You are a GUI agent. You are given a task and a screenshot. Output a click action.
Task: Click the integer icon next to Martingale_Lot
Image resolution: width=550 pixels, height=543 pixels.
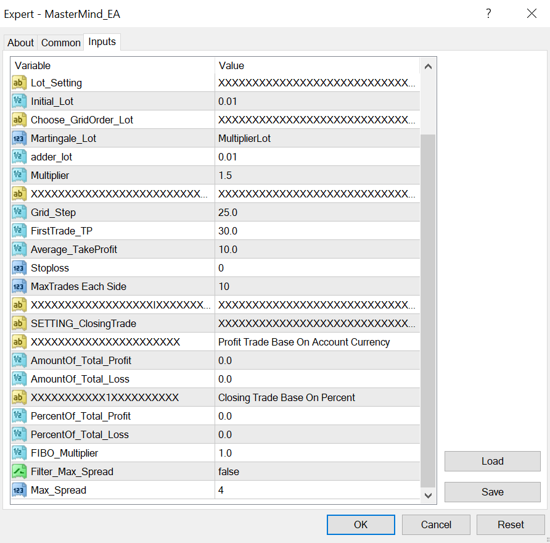point(18,138)
